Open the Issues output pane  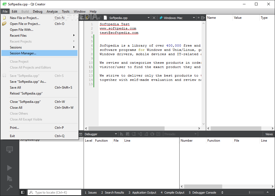coord(91,193)
